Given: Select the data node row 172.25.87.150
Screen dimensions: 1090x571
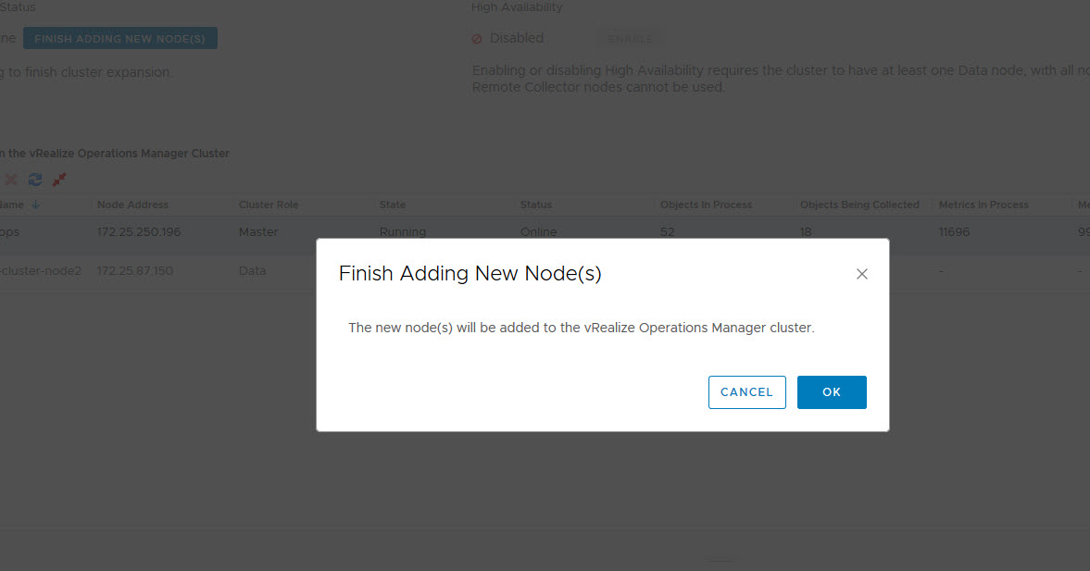Looking at the screenshot, I should [135, 271].
